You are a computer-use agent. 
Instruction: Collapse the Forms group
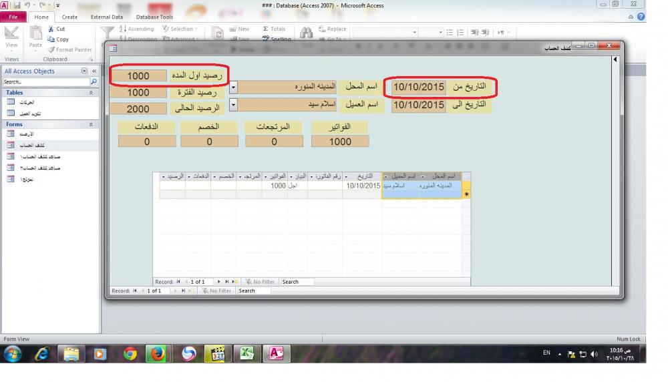pos(91,124)
